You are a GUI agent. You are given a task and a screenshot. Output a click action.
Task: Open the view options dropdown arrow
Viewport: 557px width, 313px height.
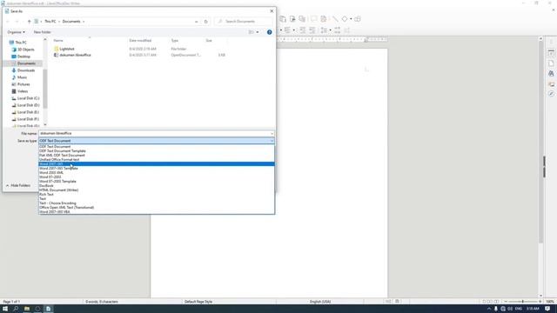coord(258,32)
